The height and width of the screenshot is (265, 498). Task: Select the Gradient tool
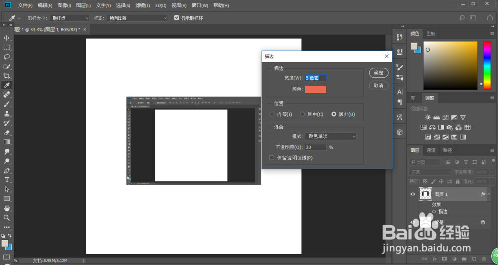(6, 142)
